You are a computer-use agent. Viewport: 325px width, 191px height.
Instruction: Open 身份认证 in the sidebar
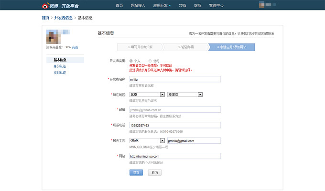[x=60, y=66]
